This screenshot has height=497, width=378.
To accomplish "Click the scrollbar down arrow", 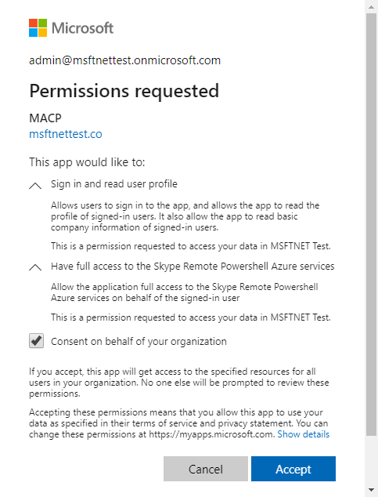I will point(372,490).
